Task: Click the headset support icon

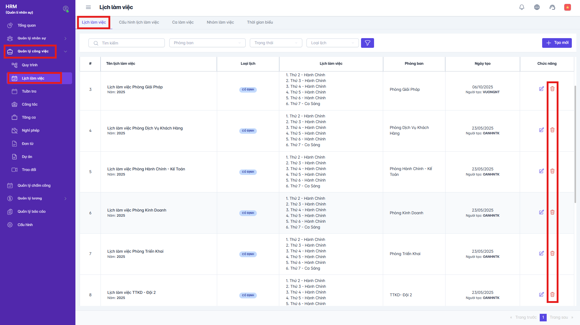Action: (552, 7)
